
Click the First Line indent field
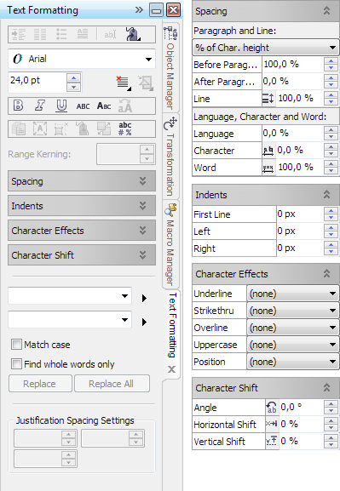coord(300,214)
